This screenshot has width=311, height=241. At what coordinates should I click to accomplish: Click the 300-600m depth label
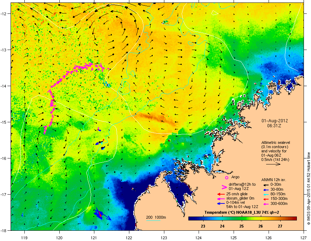(x=279, y=203)
